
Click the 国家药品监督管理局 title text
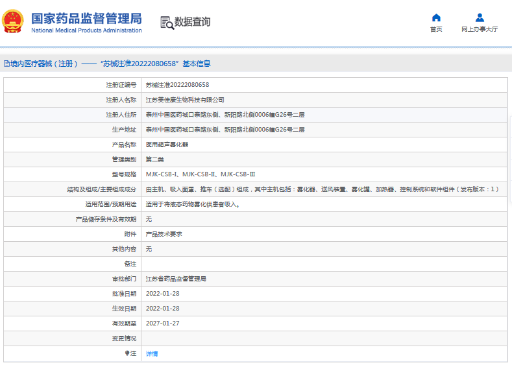(86, 18)
